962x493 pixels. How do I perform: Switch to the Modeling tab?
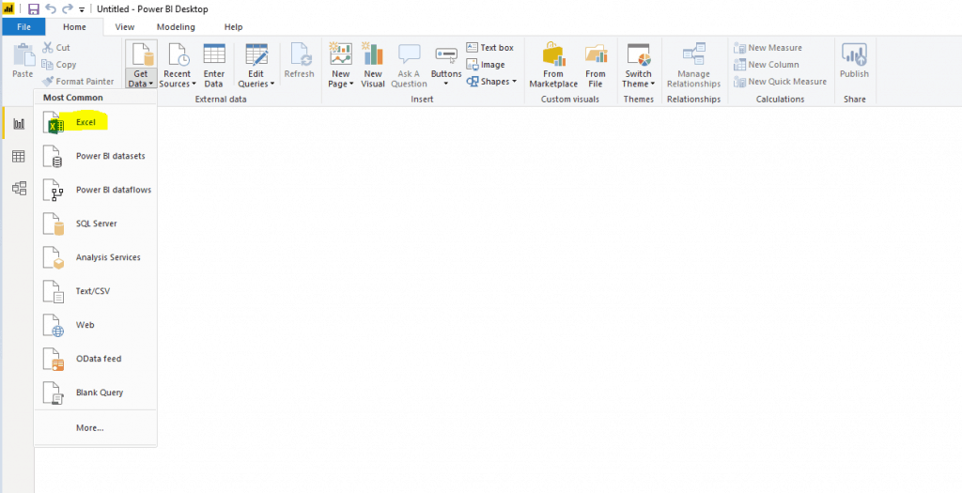click(176, 27)
